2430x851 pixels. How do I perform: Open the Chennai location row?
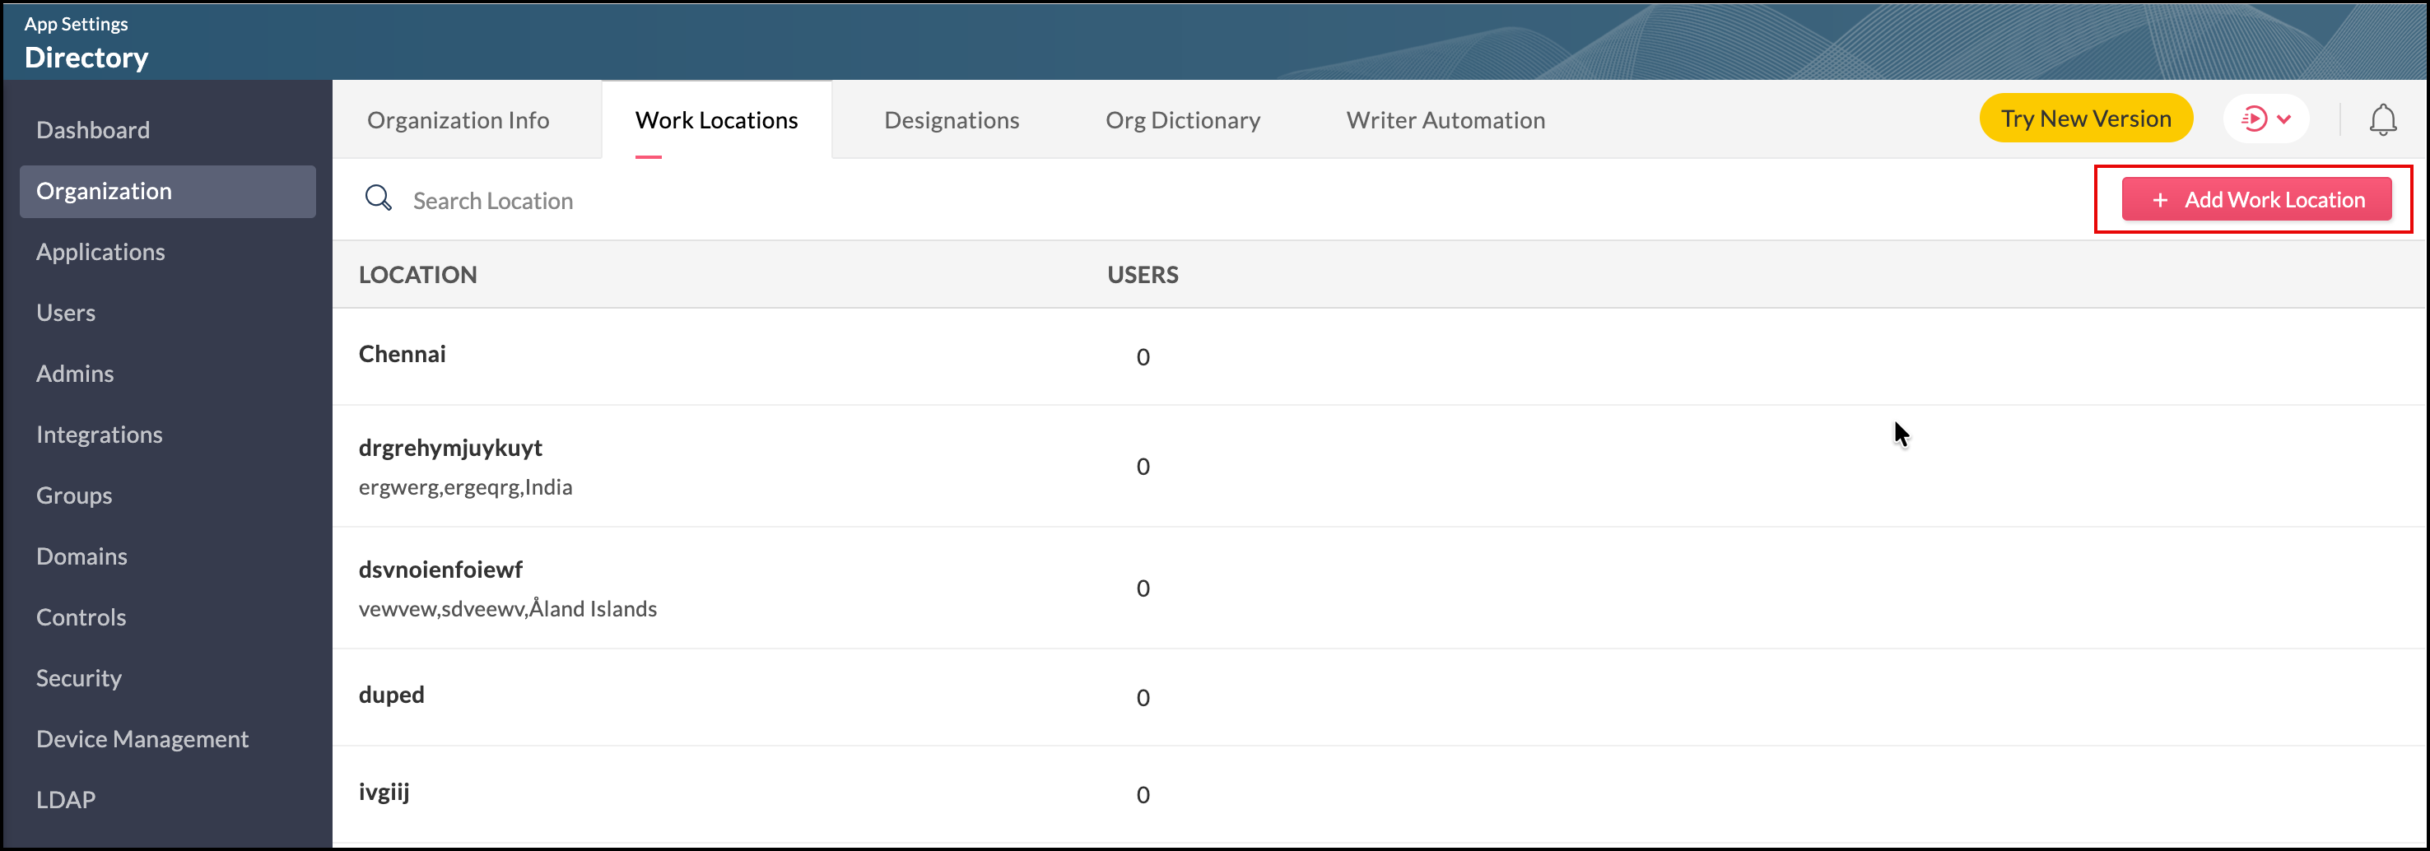click(402, 355)
